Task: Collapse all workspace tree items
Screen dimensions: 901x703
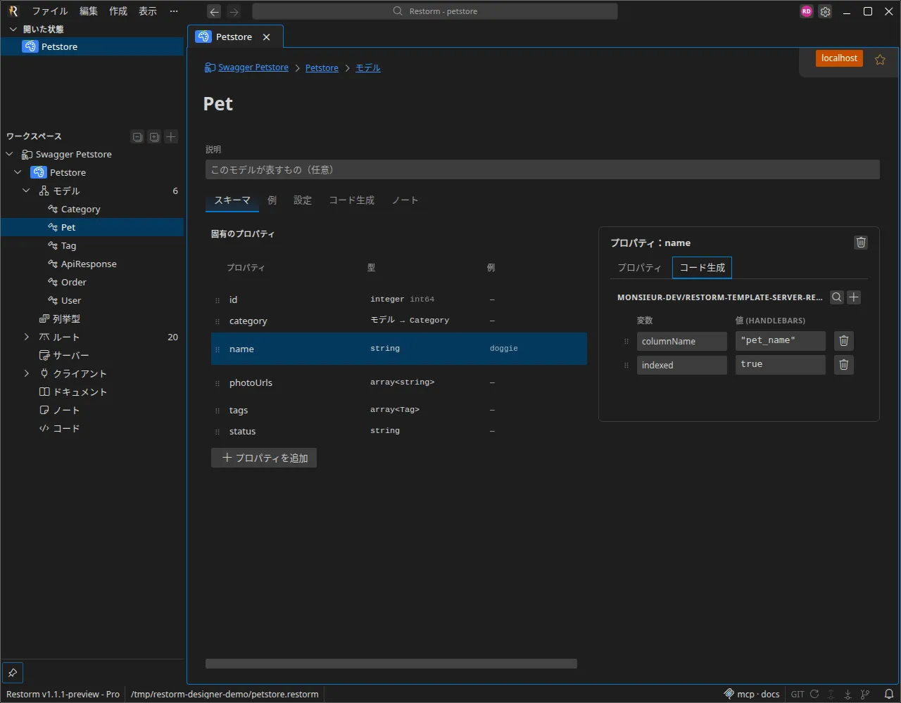Action: click(x=138, y=137)
